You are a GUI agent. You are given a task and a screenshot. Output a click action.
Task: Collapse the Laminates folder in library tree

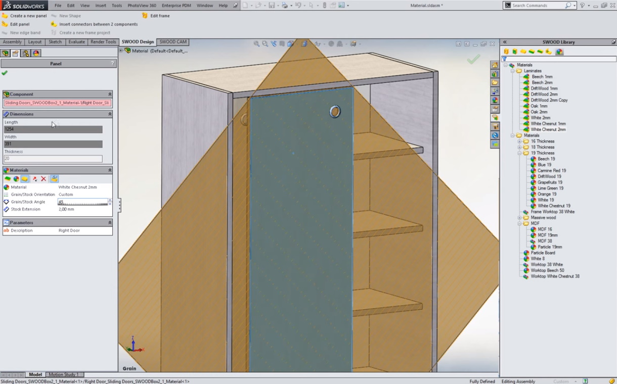512,71
